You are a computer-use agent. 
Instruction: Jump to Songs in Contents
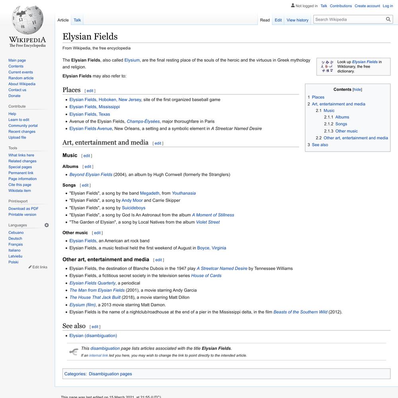(341, 124)
